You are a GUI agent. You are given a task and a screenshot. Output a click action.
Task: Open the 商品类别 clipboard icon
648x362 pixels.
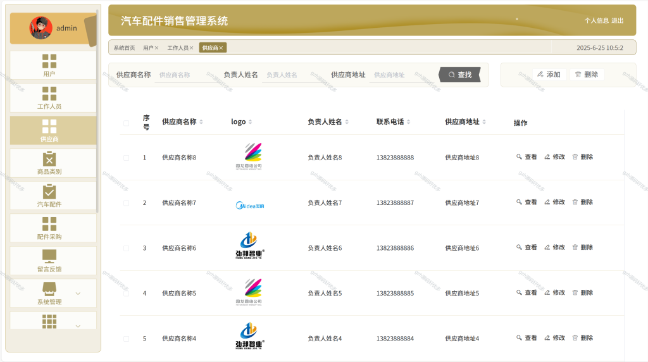[x=49, y=159]
